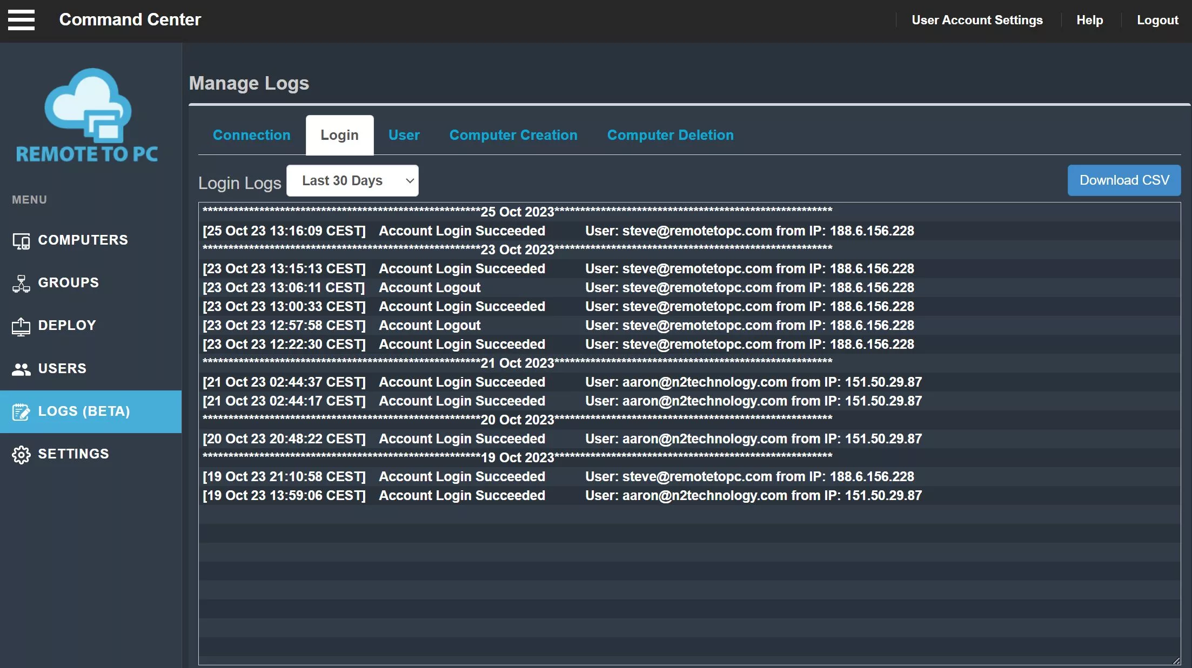Click the Deploy monitor icon
The width and height of the screenshot is (1192, 668).
pos(21,326)
